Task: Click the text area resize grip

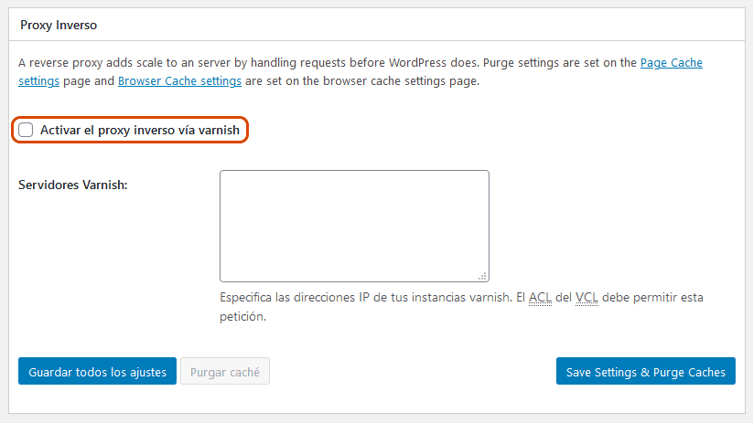Action: click(x=483, y=276)
